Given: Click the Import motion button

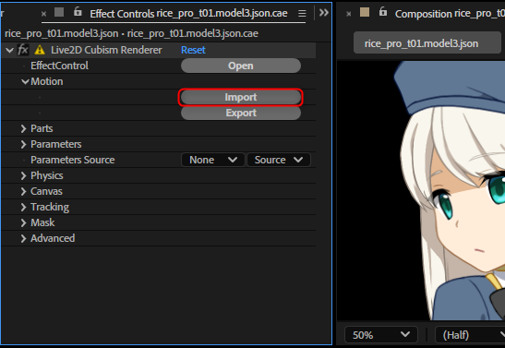Looking at the screenshot, I should pyautogui.click(x=241, y=97).
